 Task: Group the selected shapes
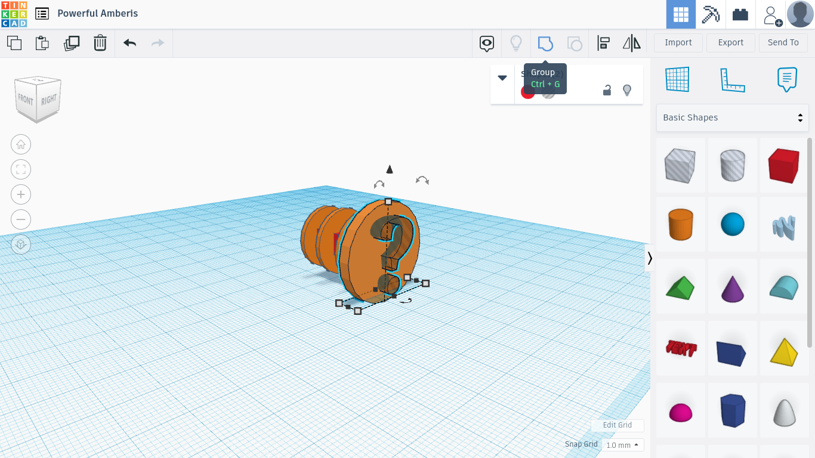click(x=545, y=43)
